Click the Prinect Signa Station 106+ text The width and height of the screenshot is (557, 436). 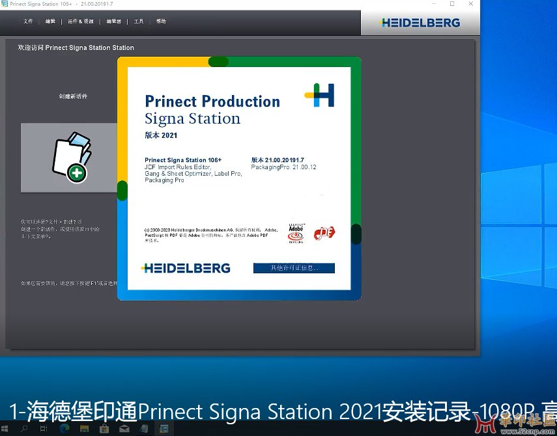tap(183, 160)
